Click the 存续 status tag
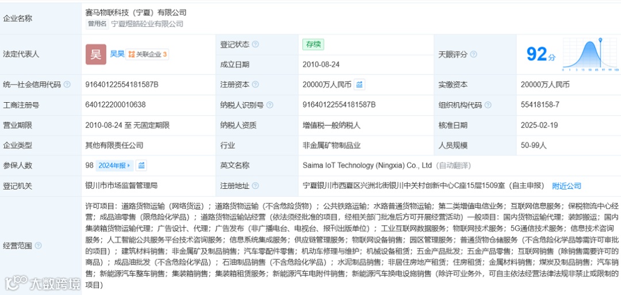This screenshot has height=295, width=621. [x=313, y=44]
